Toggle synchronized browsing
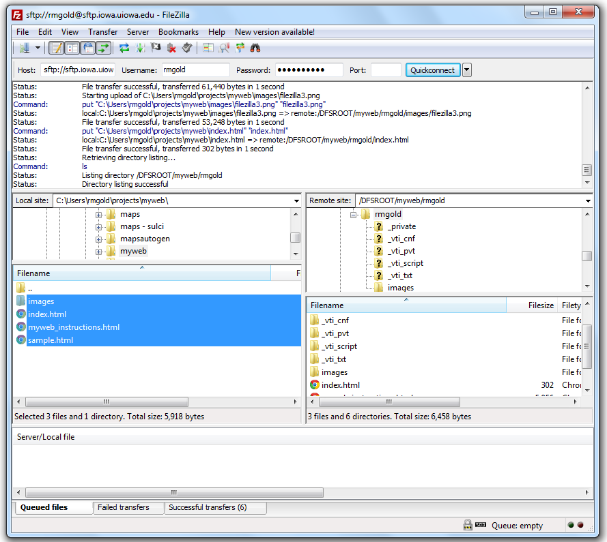This screenshot has height=542, width=607. [240, 48]
